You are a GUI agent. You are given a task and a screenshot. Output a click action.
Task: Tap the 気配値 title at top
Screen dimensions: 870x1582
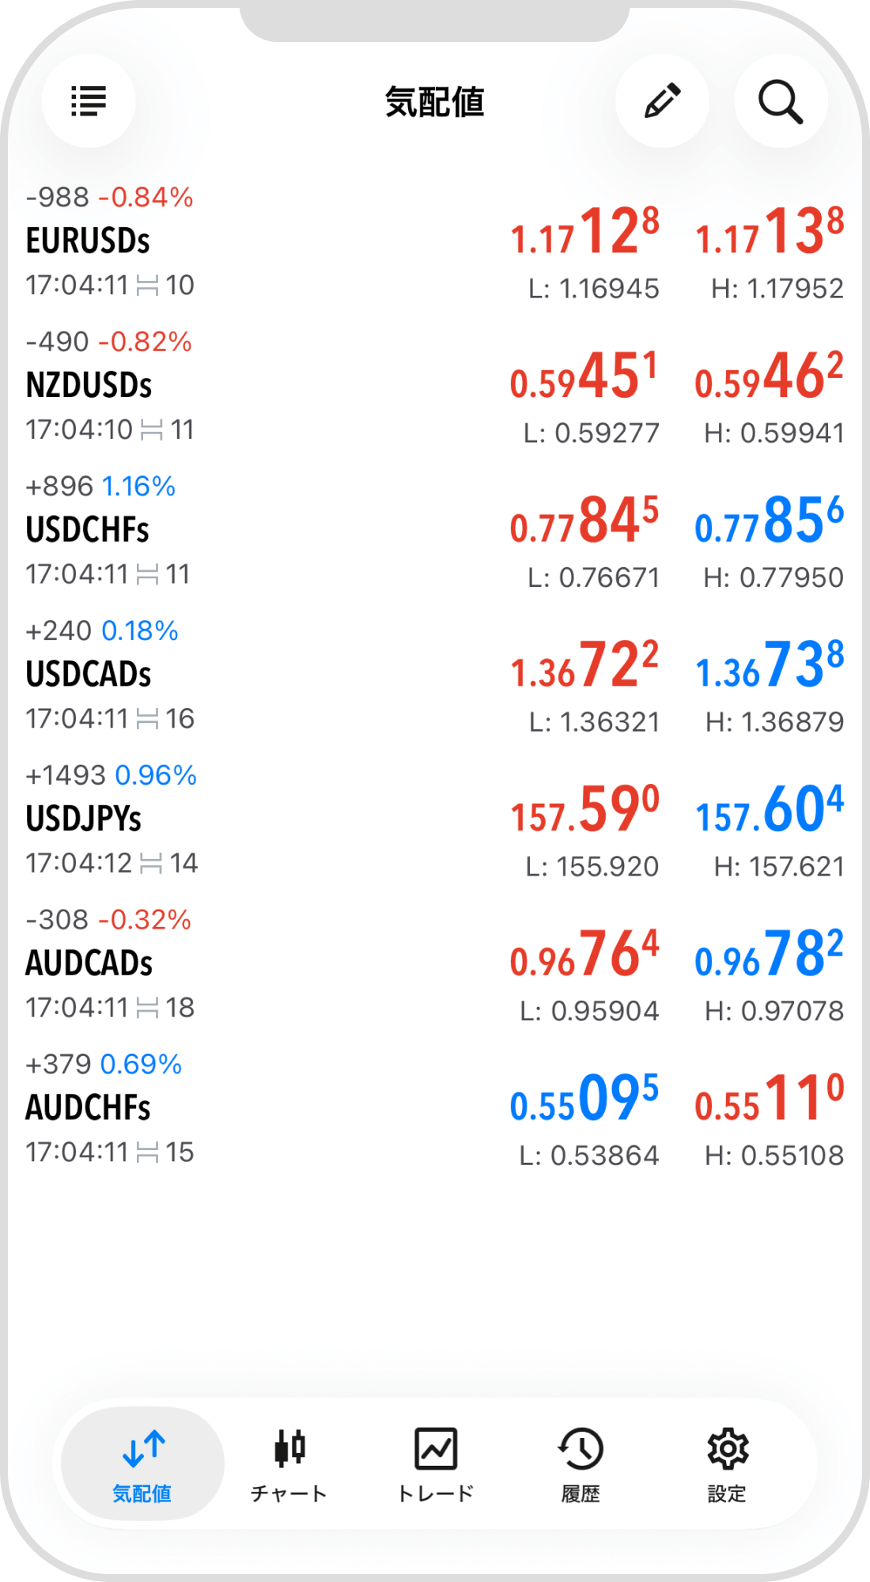(435, 102)
